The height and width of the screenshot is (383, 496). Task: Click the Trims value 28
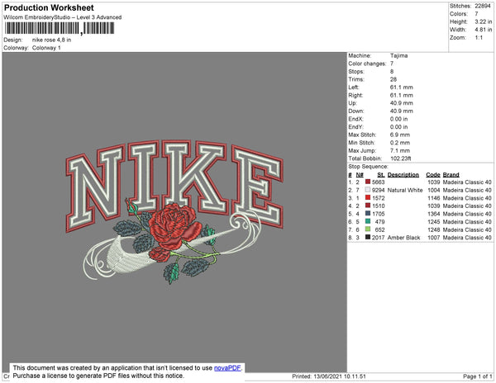point(393,79)
